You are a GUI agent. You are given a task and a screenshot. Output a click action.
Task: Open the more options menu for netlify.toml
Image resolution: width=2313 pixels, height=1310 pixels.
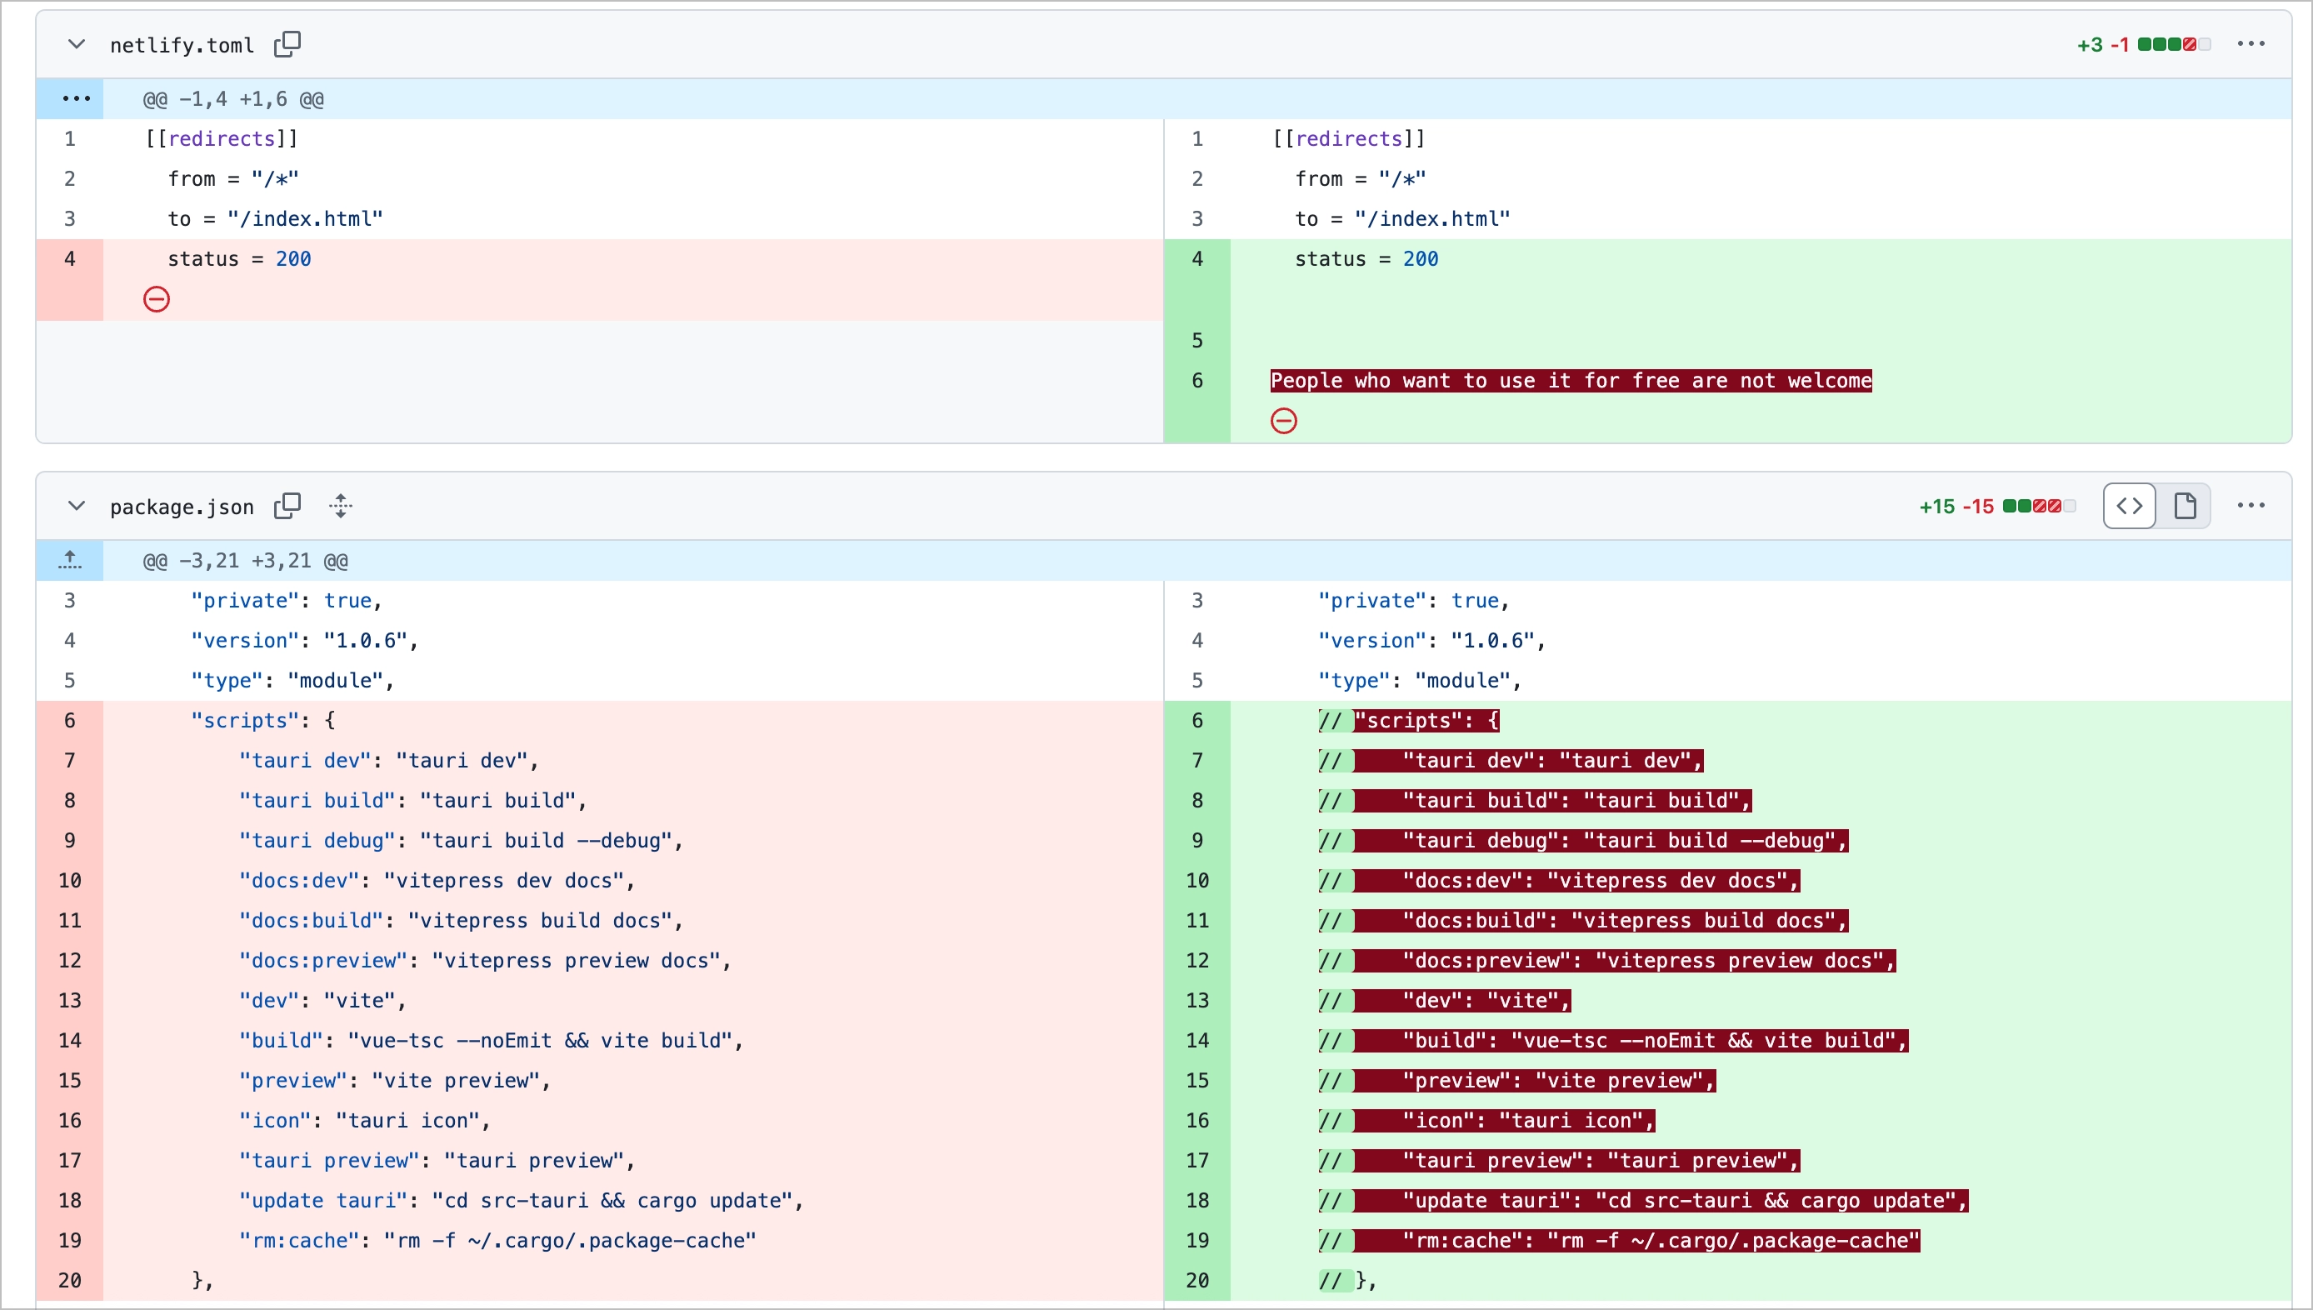(x=2251, y=44)
